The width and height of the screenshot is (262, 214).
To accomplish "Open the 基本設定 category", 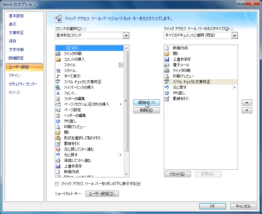I will click(16, 16).
